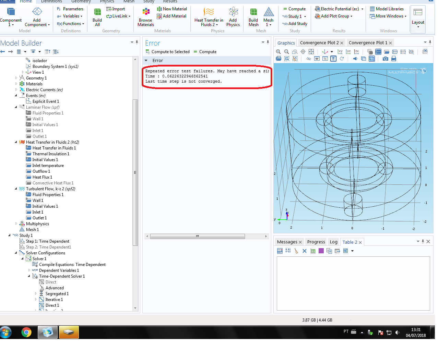Click the Zoom Extents icon in Graphics

click(311, 52)
